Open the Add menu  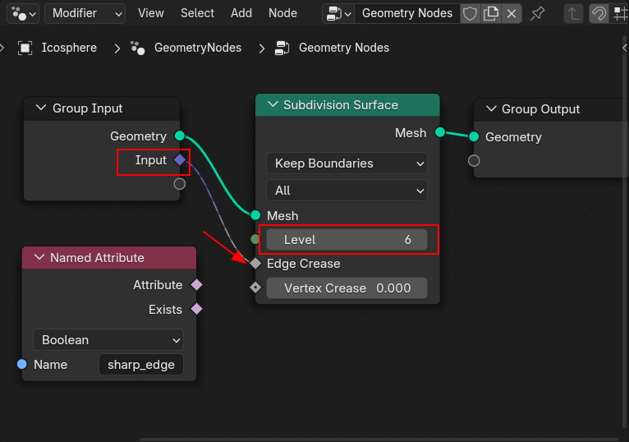pos(241,13)
